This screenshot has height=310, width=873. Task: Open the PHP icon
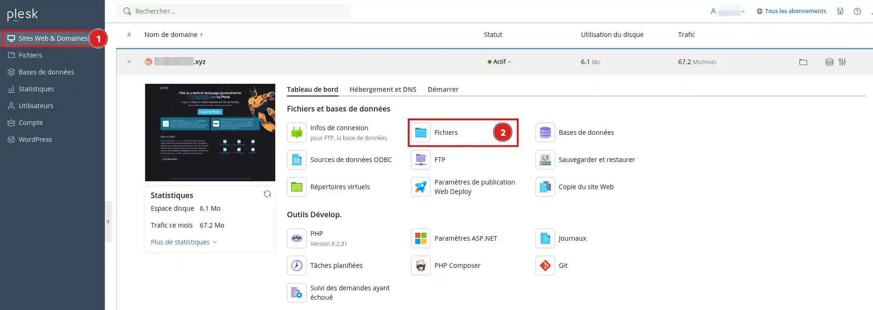[297, 238]
